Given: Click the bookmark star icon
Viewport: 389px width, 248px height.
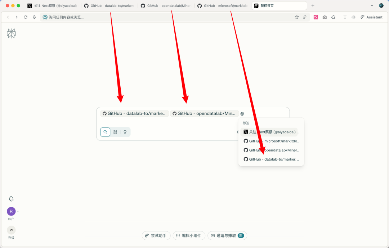Looking at the screenshot, I should (296, 17).
